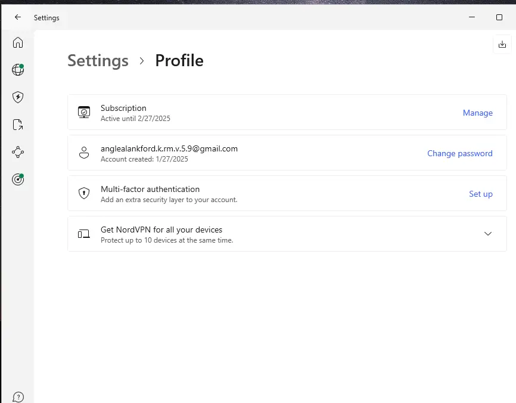This screenshot has width=516, height=403.
Task: Open the help question mark icon
Action: click(18, 397)
